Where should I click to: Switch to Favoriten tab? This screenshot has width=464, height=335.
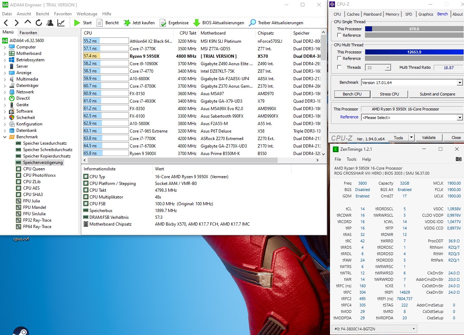pyautogui.click(x=28, y=32)
